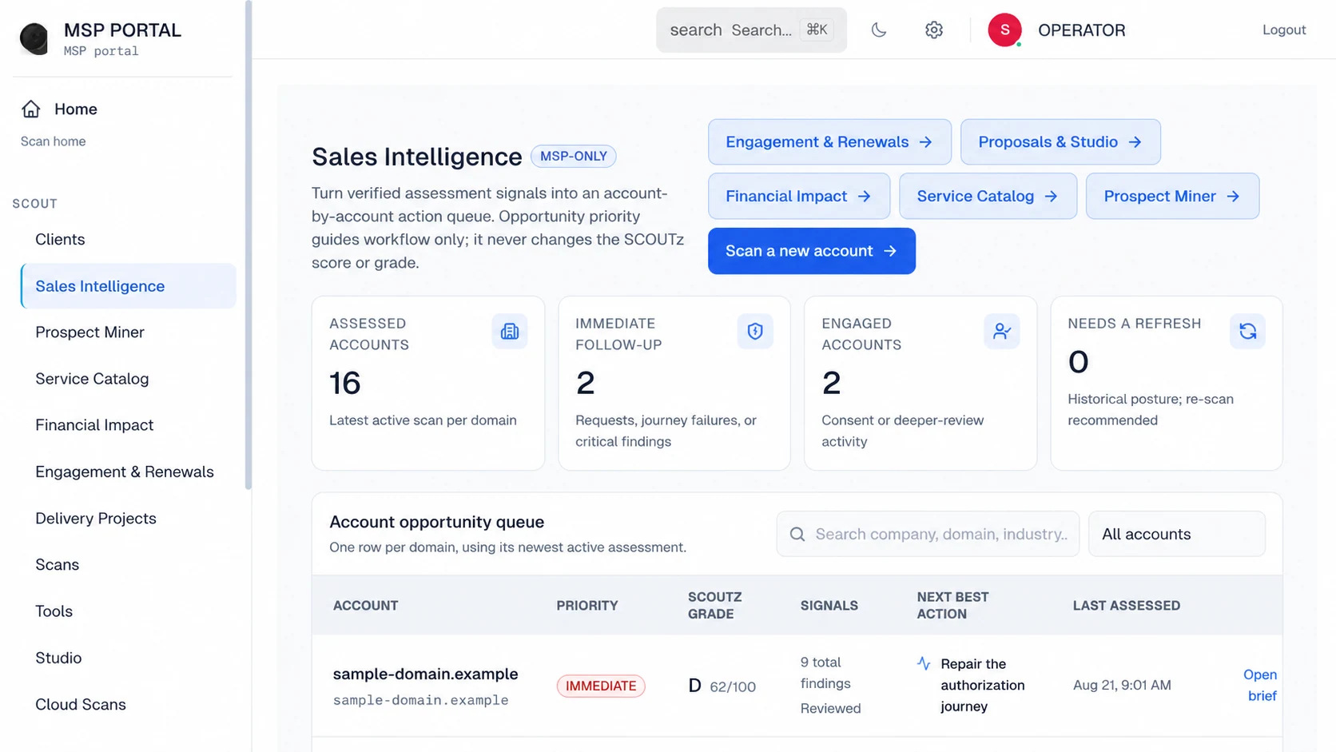Click the Home house icon
Viewport: 1336px width, 752px height.
tap(31, 109)
